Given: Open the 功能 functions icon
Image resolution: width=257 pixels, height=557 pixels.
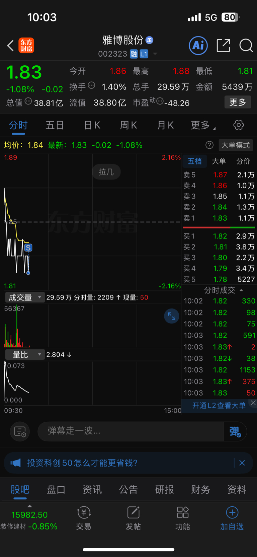Looking at the screenshot, I should pos(183,518).
